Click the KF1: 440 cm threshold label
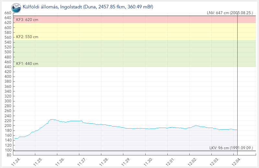This screenshot has height=168, width=259. coord(27,64)
